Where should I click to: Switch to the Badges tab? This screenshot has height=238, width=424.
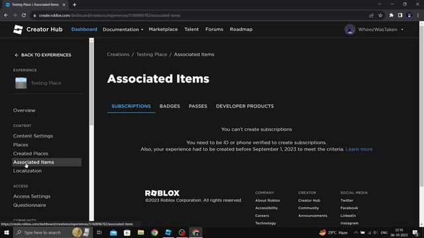[x=170, y=106]
